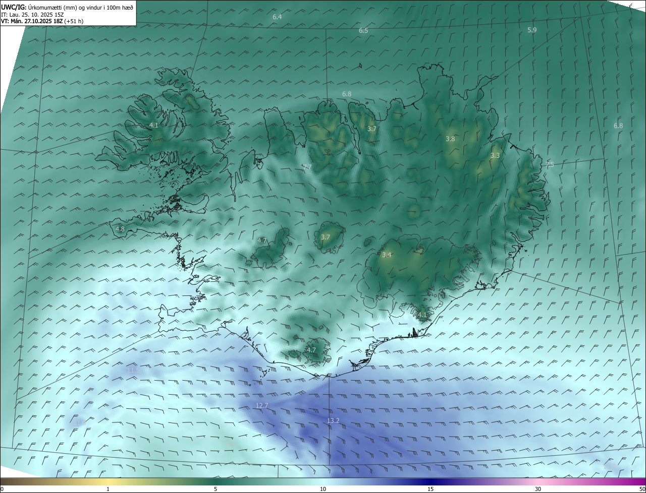
Task: Click the 5.9 value label on the map
Action: [x=532, y=30]
